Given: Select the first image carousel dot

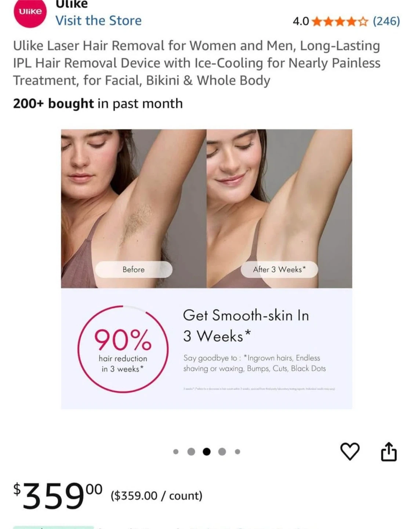Looking at the screenshot, I should (x=176, y=452).
